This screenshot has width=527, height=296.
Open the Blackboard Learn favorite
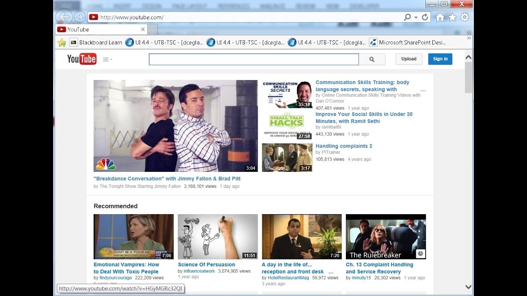pyautogui.click(x=96, y=42)
